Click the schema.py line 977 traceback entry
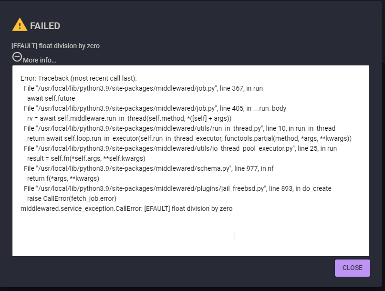Viewport: 385px width, 291px height. [148, 168]
